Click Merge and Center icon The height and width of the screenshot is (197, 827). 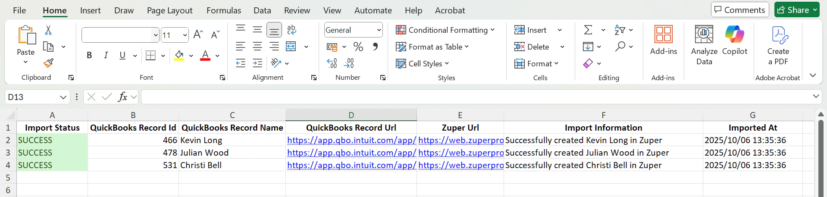(291, 47)
